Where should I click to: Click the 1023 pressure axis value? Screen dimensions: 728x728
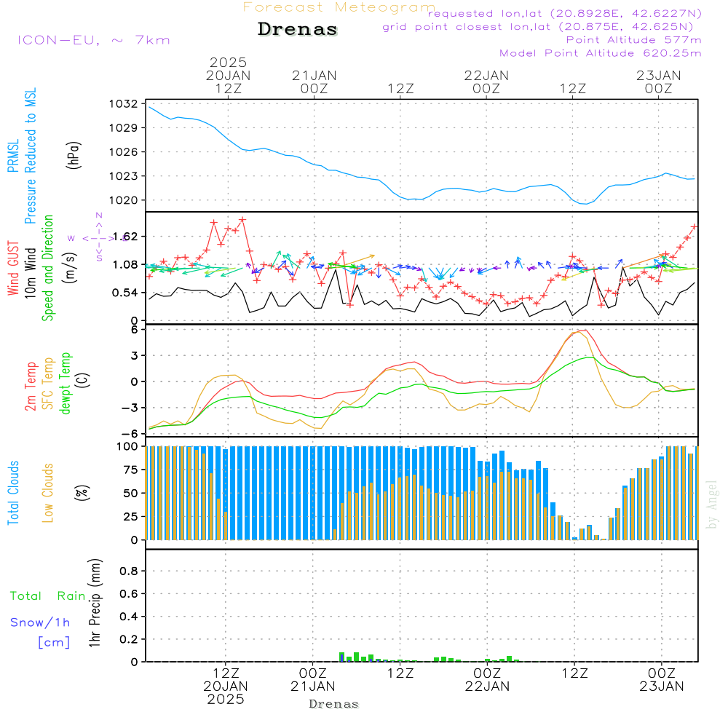[124, 176]
